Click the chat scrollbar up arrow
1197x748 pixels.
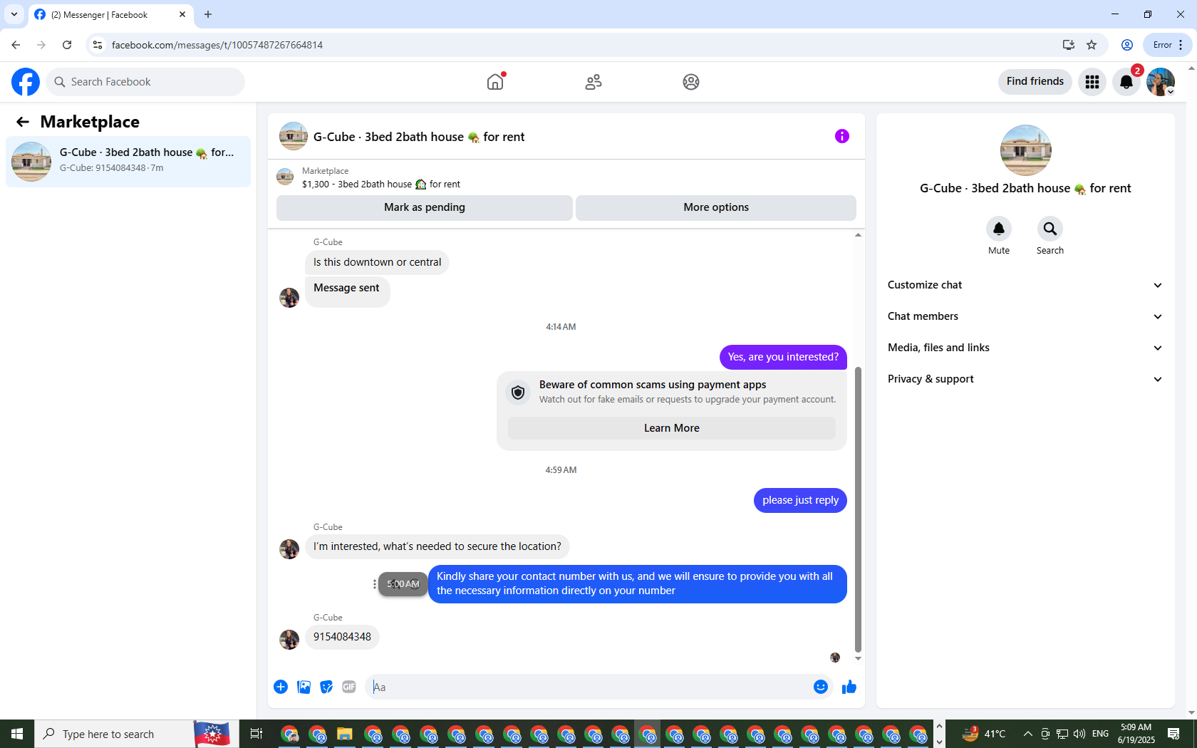(x=858, y=235)
